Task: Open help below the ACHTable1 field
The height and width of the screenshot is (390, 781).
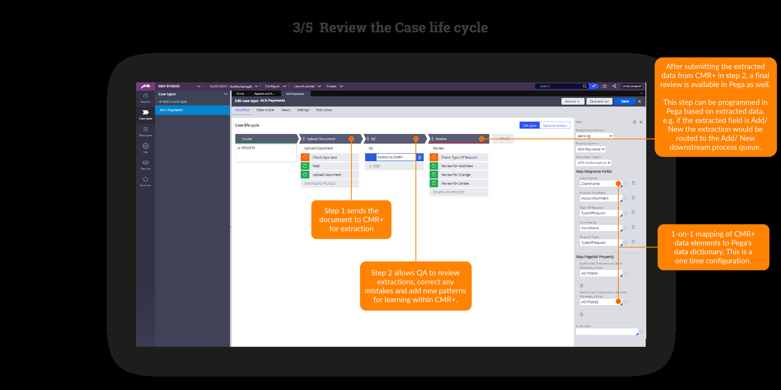Action: [581, 286]
